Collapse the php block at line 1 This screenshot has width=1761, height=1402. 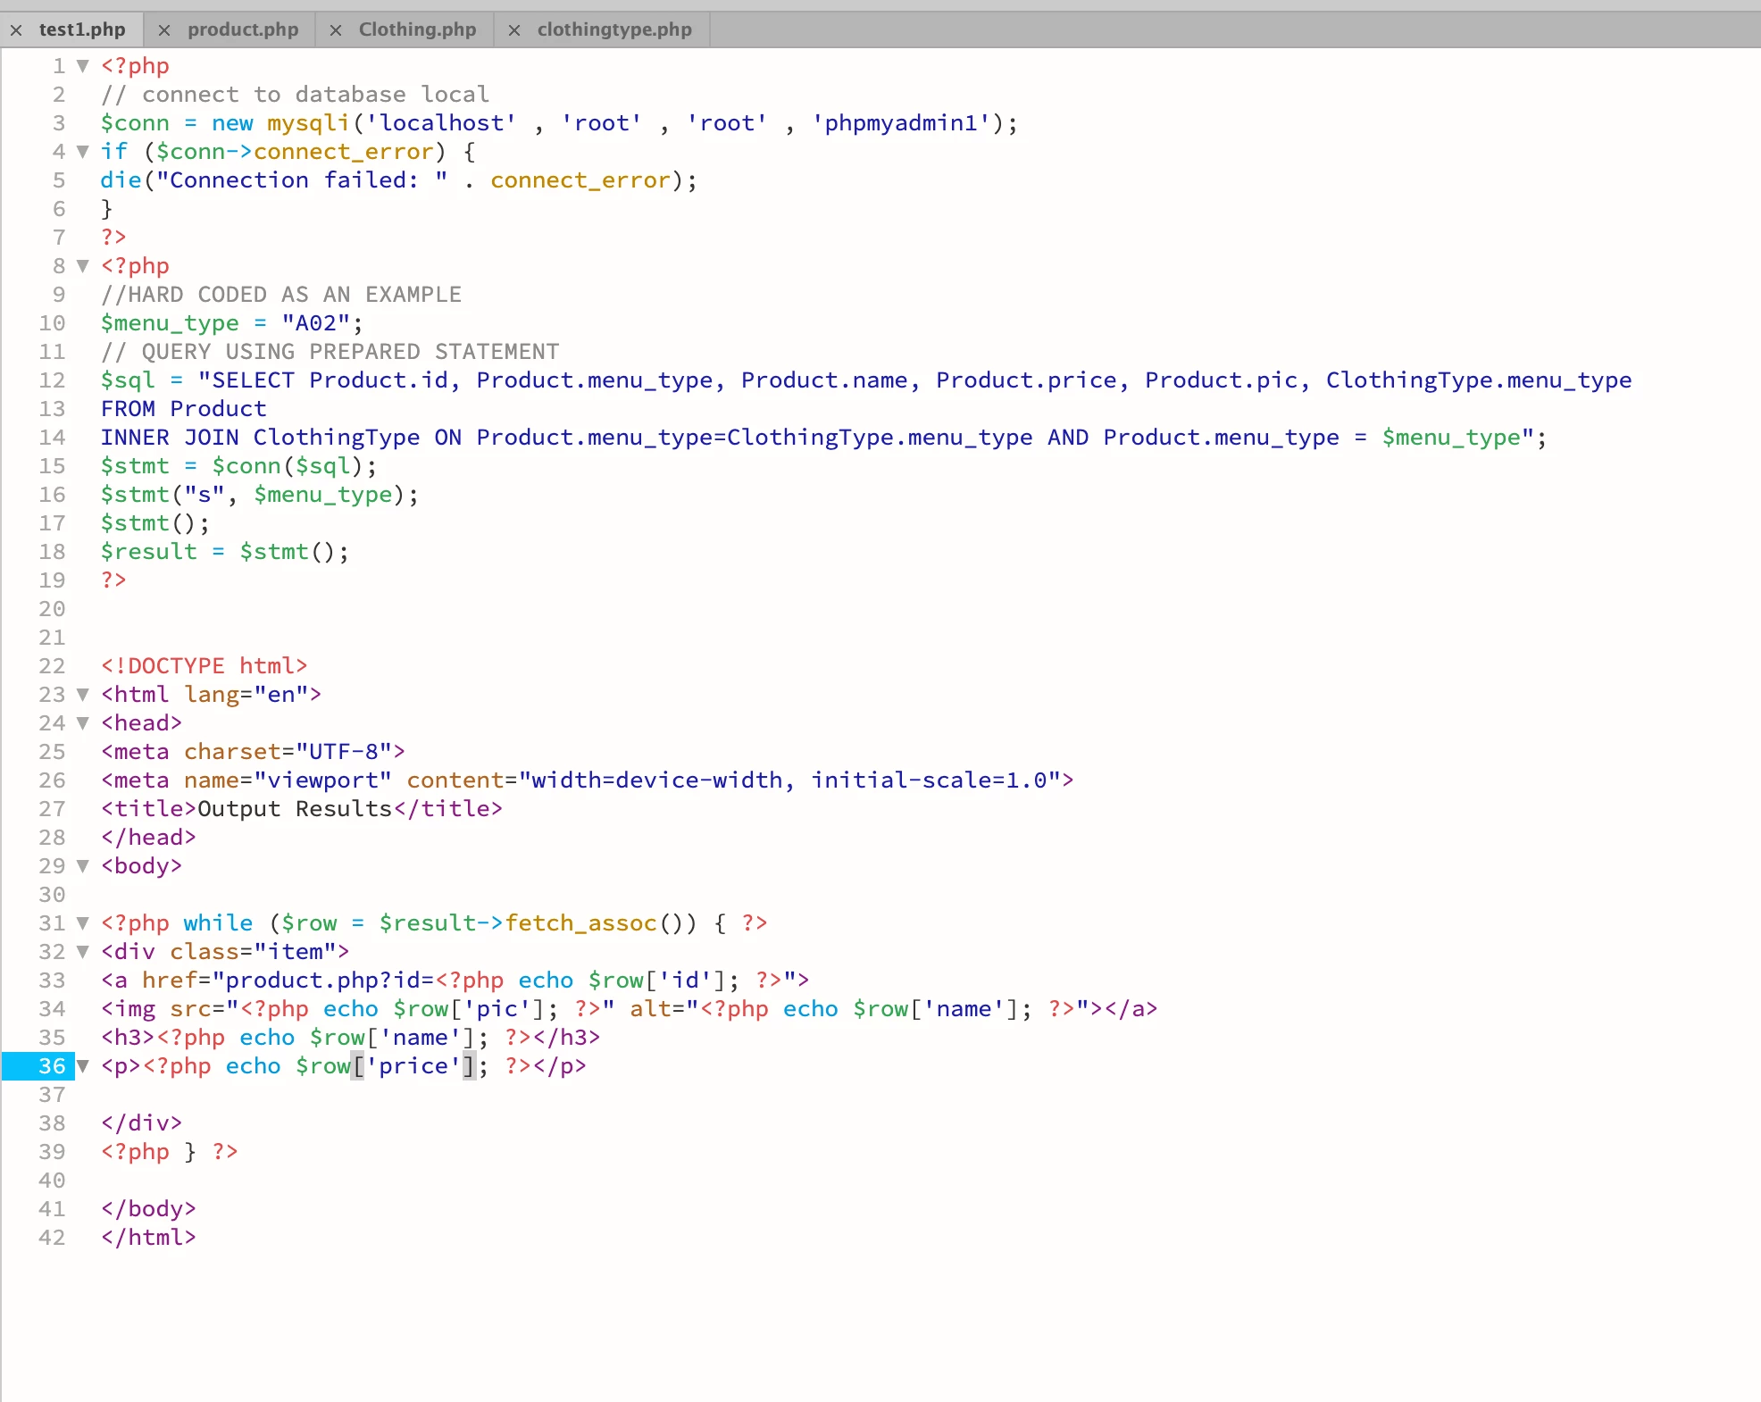coord(83,66)
